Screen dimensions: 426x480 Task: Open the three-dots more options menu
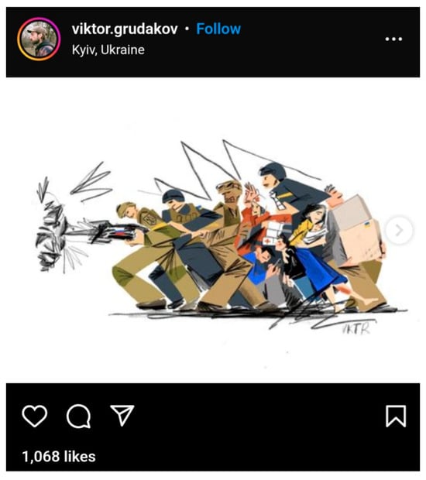click(x=393, y=39)
